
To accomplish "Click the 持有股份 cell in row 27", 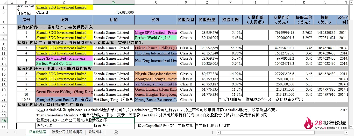I will [x=114, y=126].
